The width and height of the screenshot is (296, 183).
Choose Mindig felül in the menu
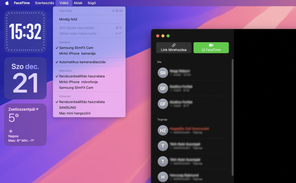pyautogui.click(x=89, y=19)
